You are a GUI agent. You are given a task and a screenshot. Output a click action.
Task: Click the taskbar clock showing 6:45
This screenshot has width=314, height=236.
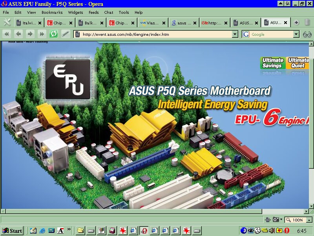pyautogui.click(x=302, y=230)
